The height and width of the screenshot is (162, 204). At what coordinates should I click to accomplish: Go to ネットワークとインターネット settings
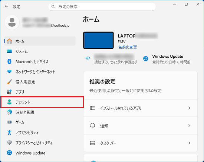40,71
